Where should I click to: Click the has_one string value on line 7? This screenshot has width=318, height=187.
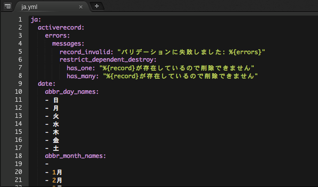click(x=177, y=68)
